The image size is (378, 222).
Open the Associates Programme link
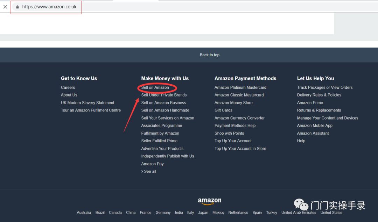point(161,126)
